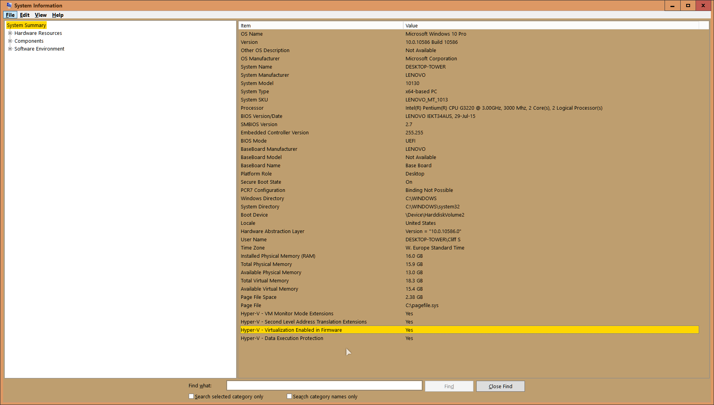
Task: Select the OS Name row
Action: [469, 34]
